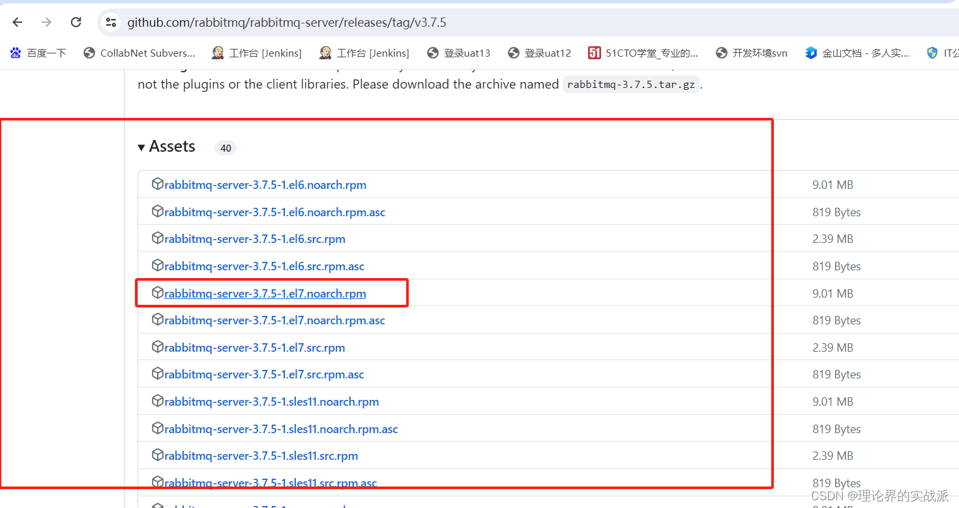Viewport: 959px width, 508px height.
Task: Click 9.01 MB size of el6.noarch.rpm
Action: 833,185
